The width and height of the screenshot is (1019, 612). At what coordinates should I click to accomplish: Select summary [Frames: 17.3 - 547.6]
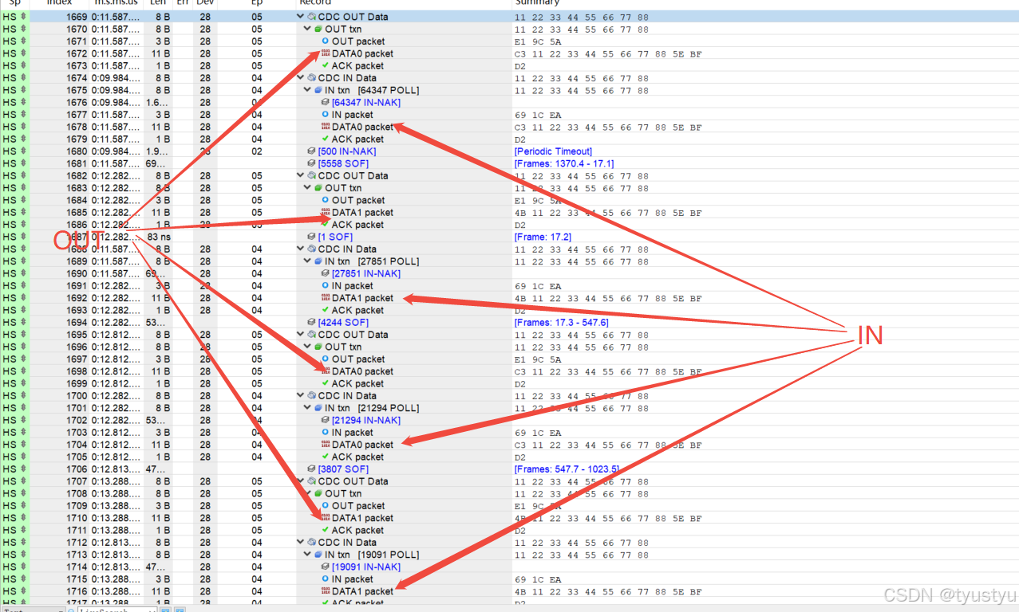[x=561, y=323]
